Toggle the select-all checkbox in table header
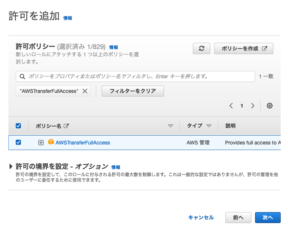 click(18, 126)
